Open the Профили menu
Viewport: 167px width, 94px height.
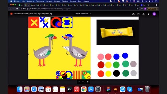pyautogui.click(x=65, y=1)
